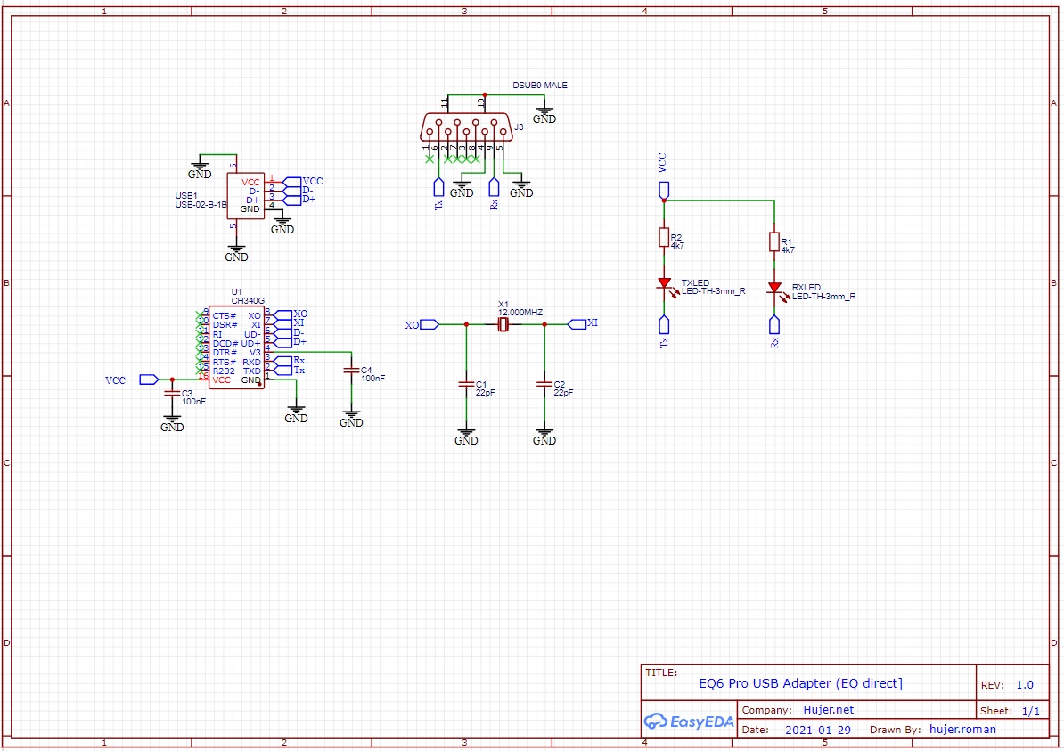Click the EasyEDA logo in title block

tap(688, 720)
